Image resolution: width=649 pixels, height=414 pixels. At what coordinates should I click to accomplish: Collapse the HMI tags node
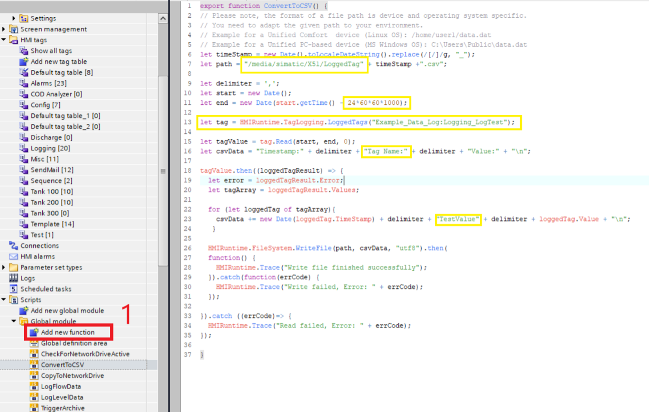pyautogui.click(x=4, y=40)
